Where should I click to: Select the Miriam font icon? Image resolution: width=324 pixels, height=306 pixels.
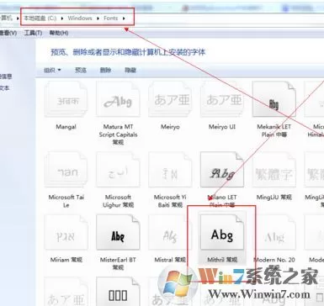(66, 232)
